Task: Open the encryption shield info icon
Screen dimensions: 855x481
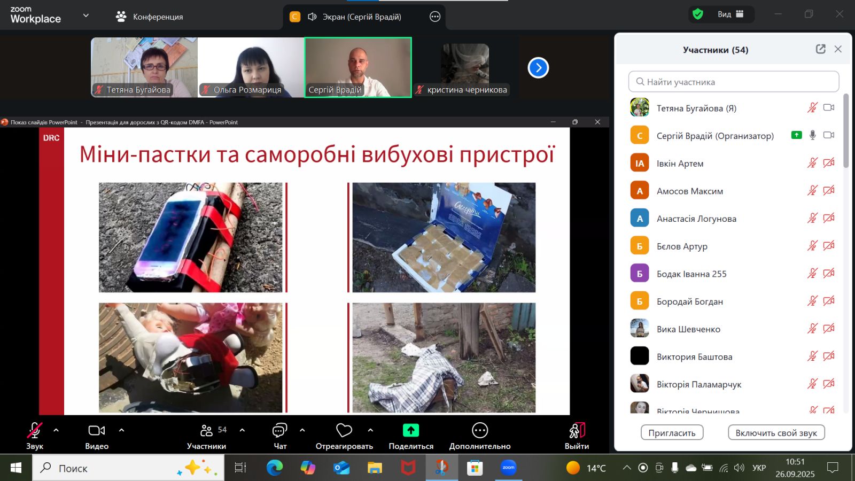Action: pyautogui.click(x=697, y=14)
